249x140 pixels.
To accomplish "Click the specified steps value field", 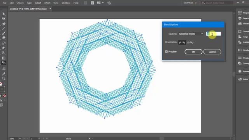I will pos(214,34).
